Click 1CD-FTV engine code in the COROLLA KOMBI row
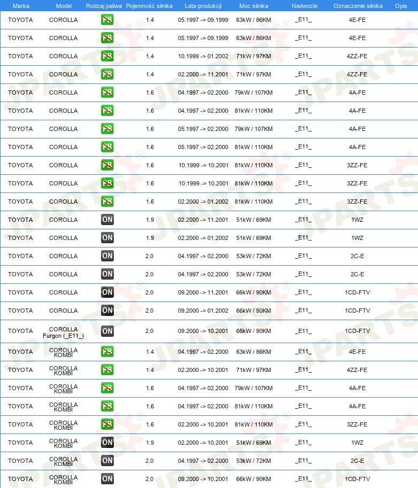The width and height of the screenshot is (418, 488). (357, 479)
